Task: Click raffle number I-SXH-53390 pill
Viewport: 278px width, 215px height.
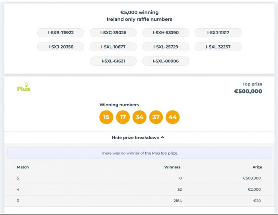Action: pyautogui.click(x=166, y=33)
